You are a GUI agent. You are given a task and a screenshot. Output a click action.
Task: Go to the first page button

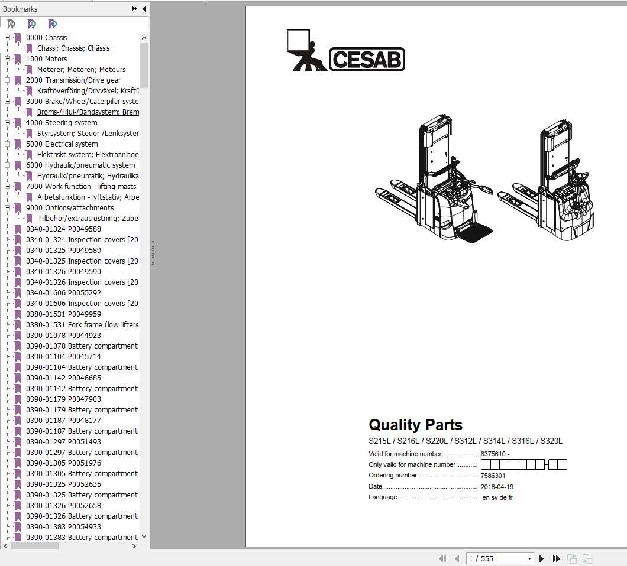click(x=442, y=558)
